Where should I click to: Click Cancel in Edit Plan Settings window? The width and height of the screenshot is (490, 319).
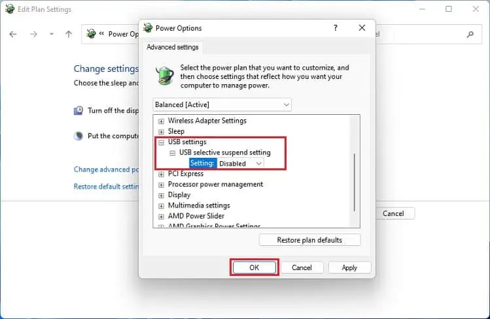point(393,213)
